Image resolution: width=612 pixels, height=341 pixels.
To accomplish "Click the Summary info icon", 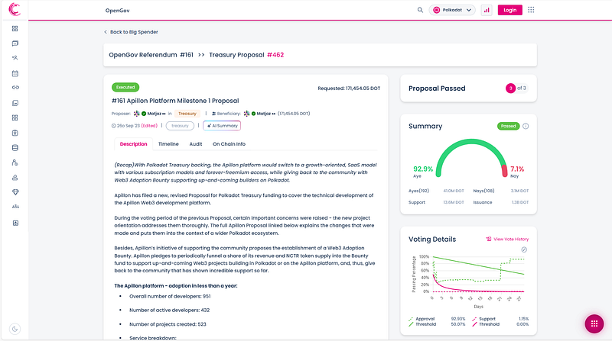I will tap(526, 126).
